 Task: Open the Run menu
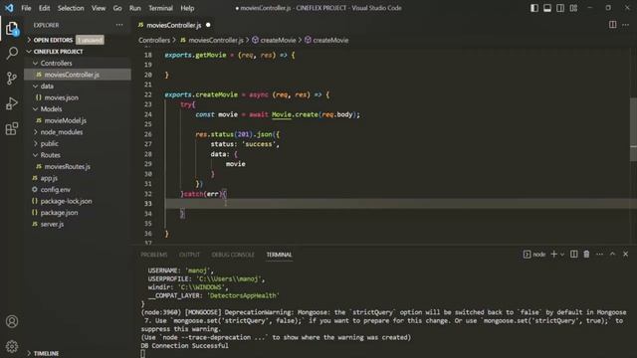pyautogui.click(x=135, y=8)
